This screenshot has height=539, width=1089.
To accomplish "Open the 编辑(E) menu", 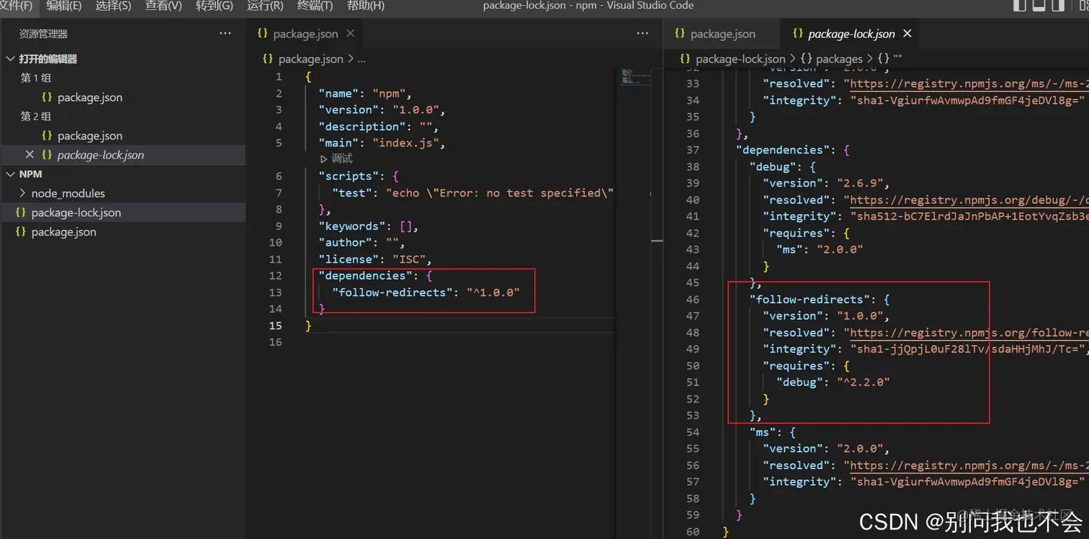I will click(63, 6).
